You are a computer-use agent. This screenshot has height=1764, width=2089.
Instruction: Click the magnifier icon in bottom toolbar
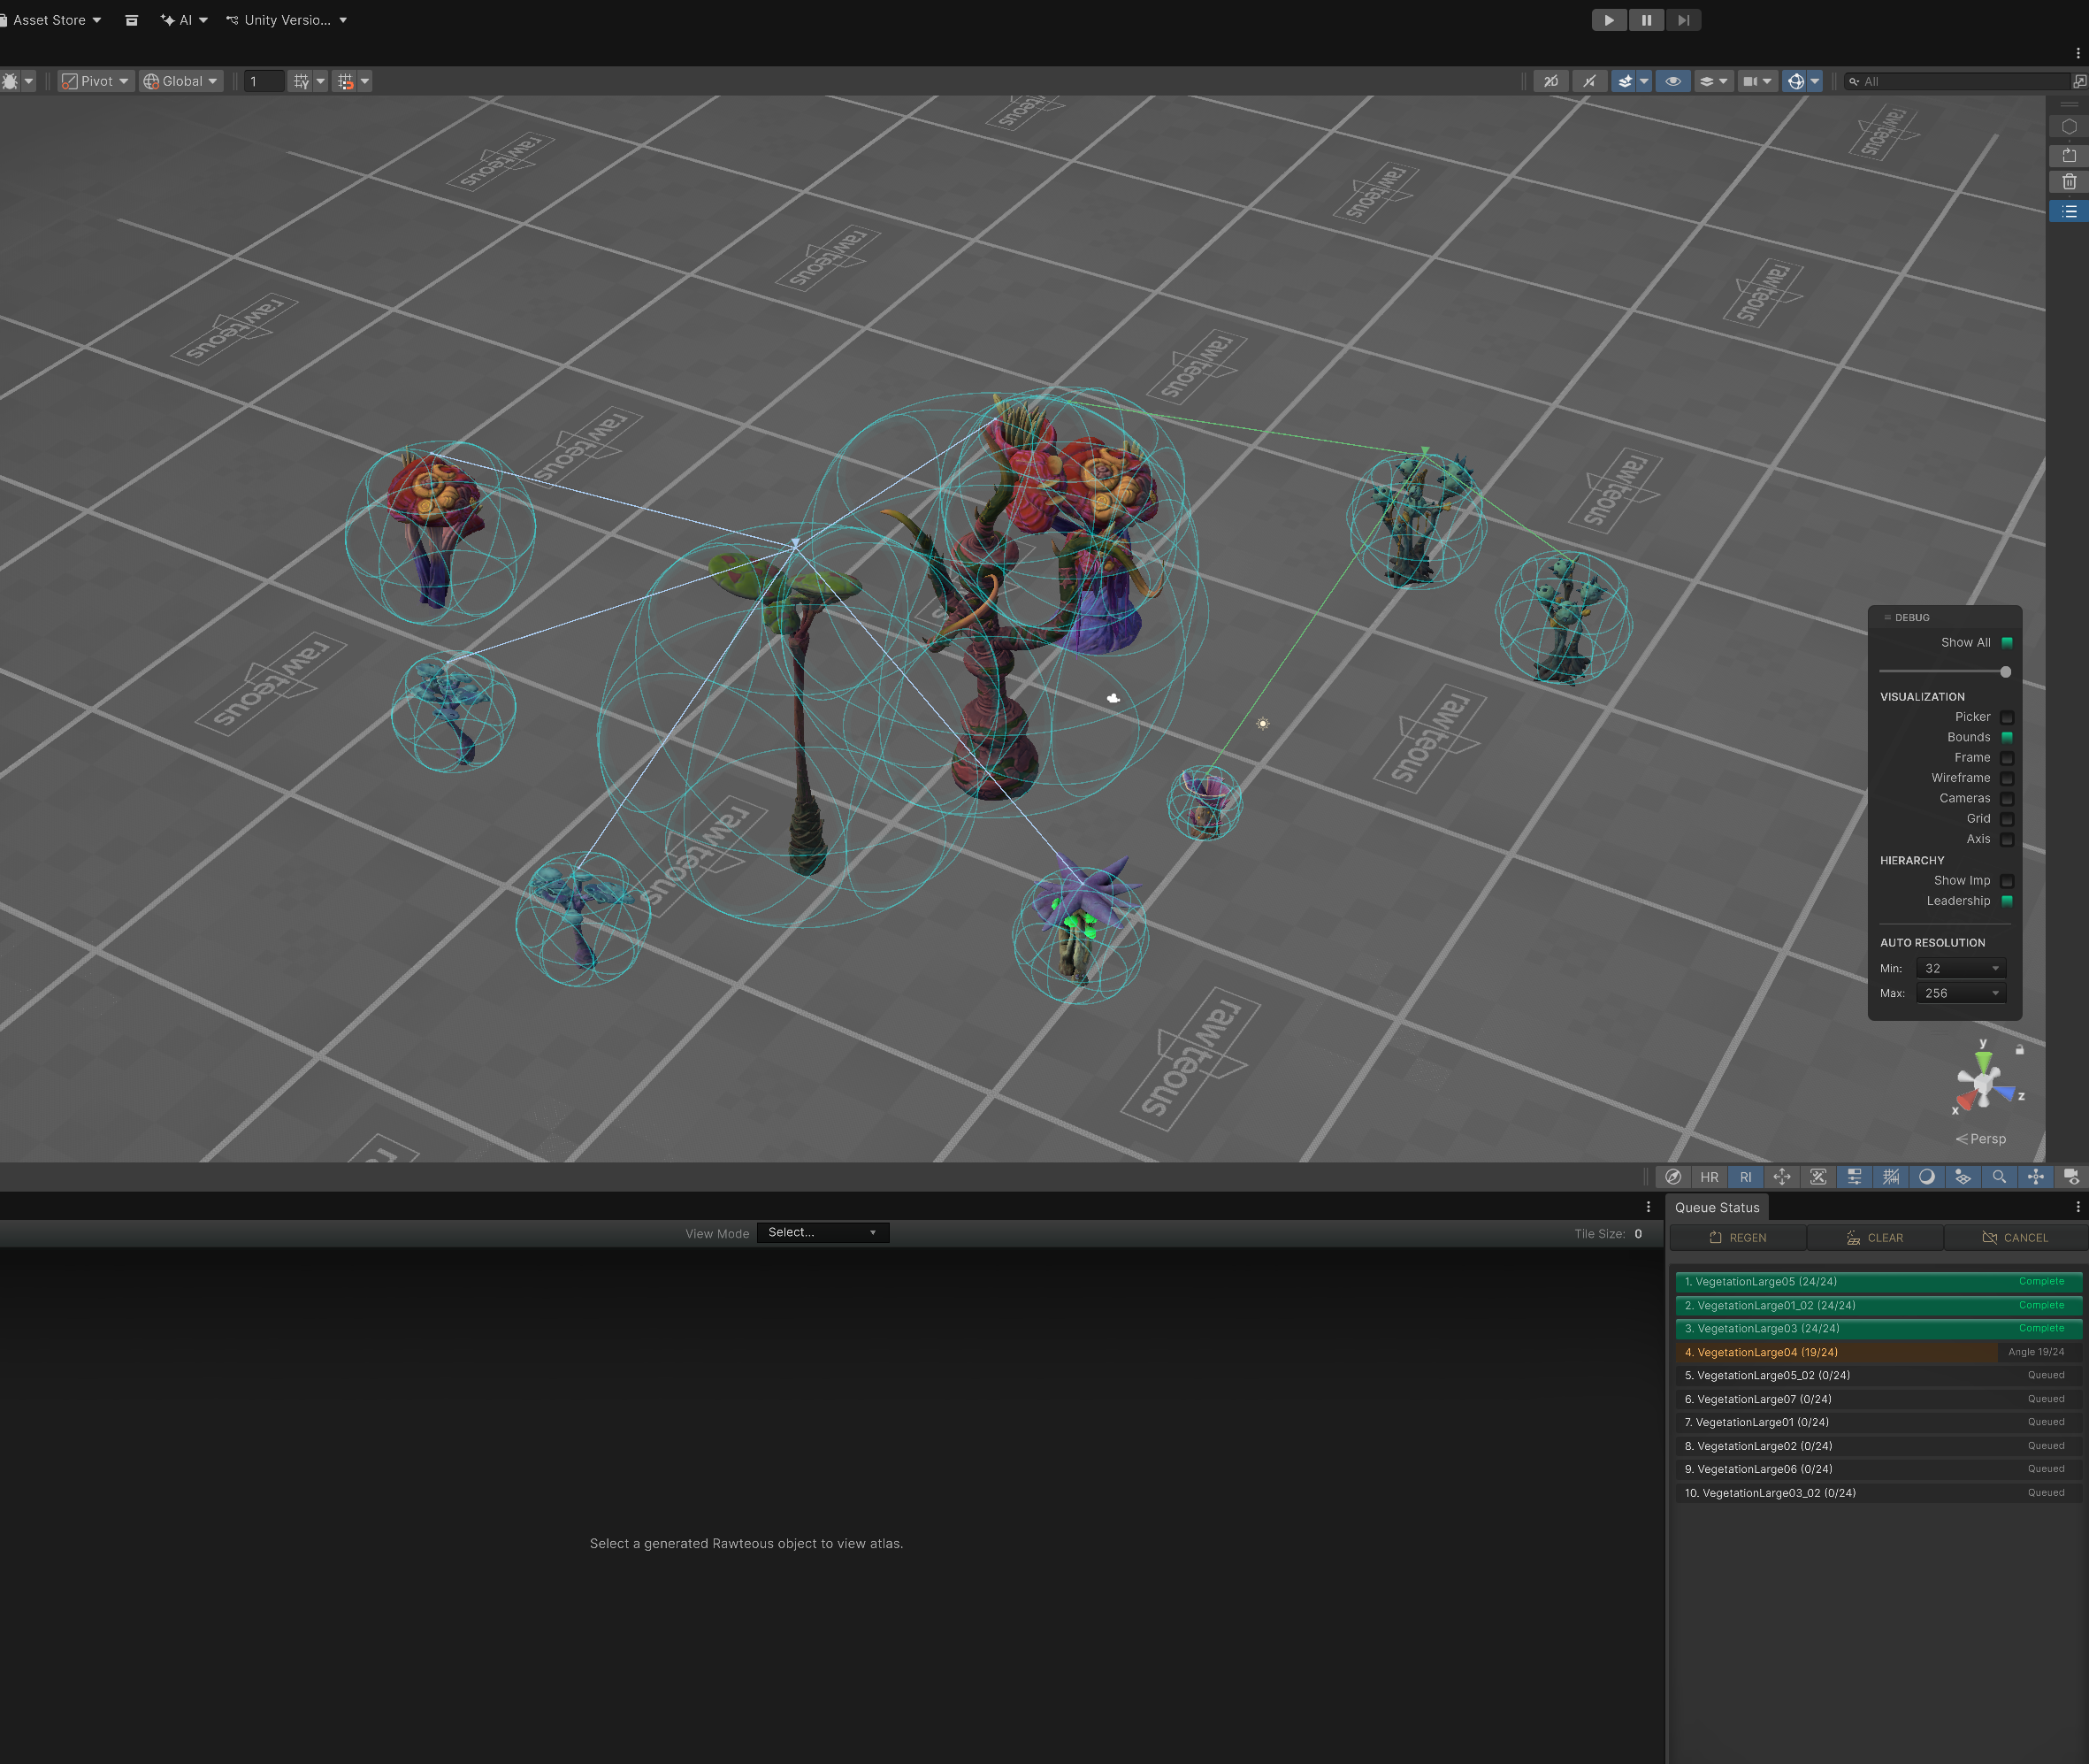point(1999,1177)
